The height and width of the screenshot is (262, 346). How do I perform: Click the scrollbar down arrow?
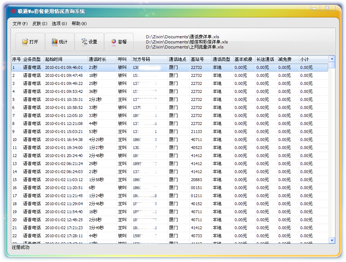point(332,240)
